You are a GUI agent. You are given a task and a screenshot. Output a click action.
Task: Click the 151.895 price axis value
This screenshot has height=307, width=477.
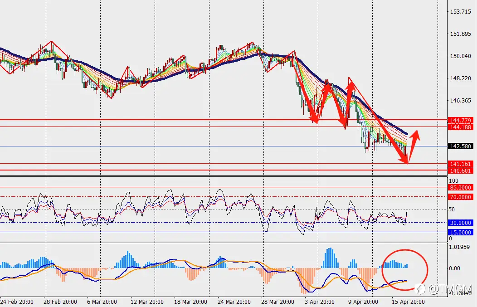click(x=461, y=34)
